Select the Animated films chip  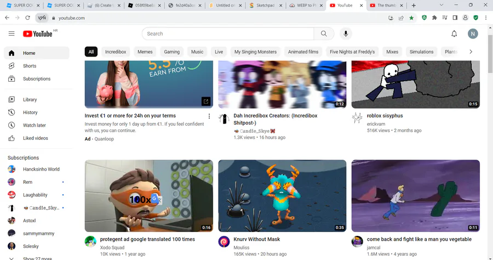[303, 52]
